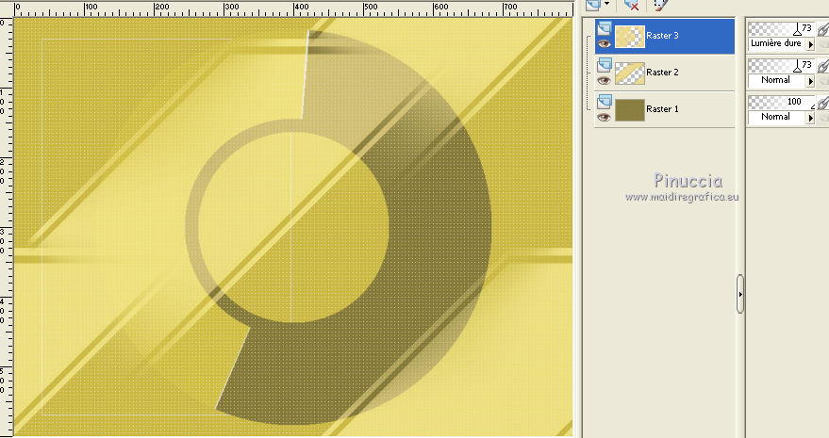Toggle the Raster 2 layer link icon
The width and height of the screenshot is (829, 438).
tap(822, 66)
